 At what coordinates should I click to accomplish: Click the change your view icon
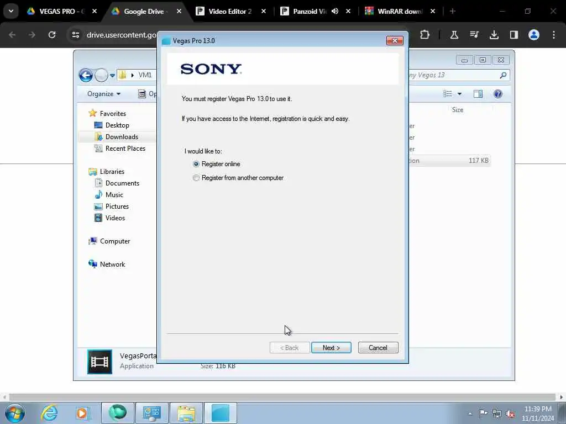(448, 94)
